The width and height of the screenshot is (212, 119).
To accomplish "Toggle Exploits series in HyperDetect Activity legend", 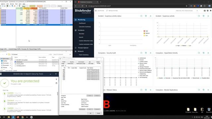I will coord(160,78).
